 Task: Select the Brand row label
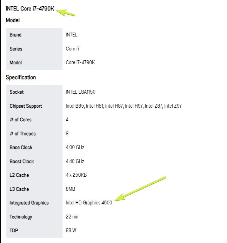[x=15, y=35]
